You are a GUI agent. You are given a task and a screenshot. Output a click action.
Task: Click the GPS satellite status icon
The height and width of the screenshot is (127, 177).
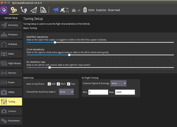pyautogui.click(x=63, y=10)
